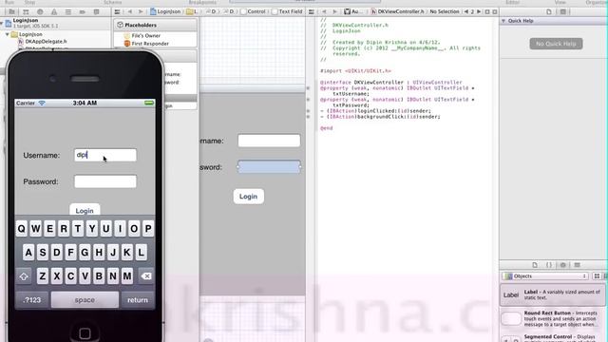Click the backgroundClick: action line in the code
608x342 pixels.
[380, 117]
